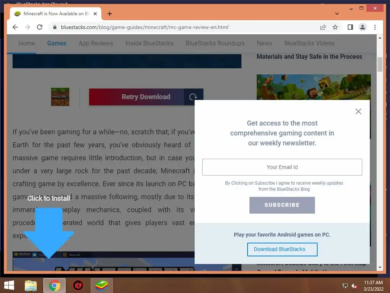This screenshot has width=390, height=293.
Task: Click the retry circular arrow icon
Action: click(x=193, y=97)
